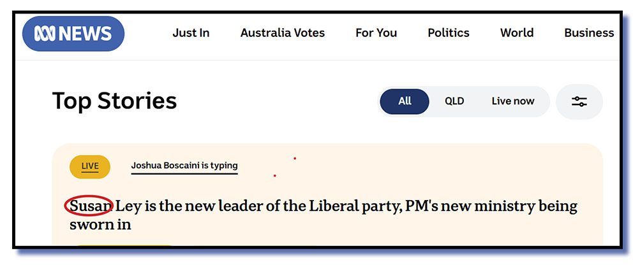Screen dimensions: 633x267
Task: Go to Australia Votes in navigation
Action: point(282,33)
